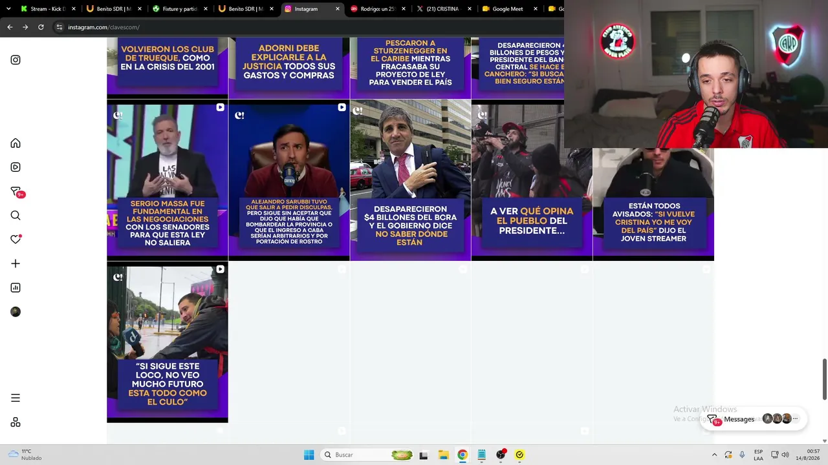
Task: Close the Google Meet tab
Action: click(535, 9)
